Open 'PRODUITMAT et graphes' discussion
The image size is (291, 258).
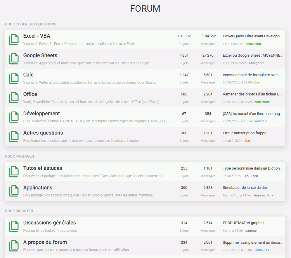click(x=243, y=223)
